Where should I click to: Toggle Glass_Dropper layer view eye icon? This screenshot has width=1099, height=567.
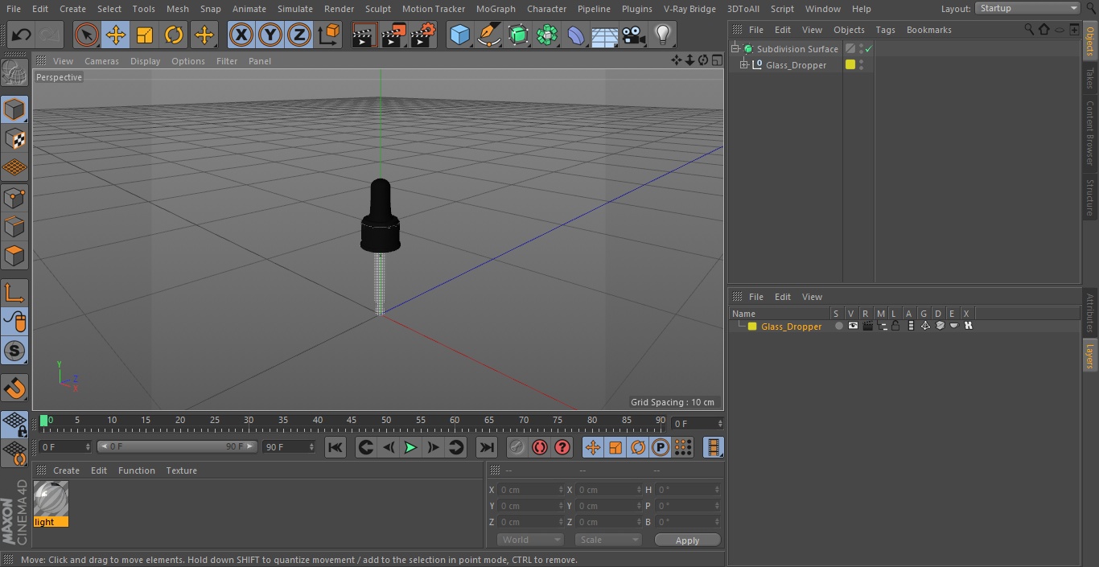click(x=853, y=326)
